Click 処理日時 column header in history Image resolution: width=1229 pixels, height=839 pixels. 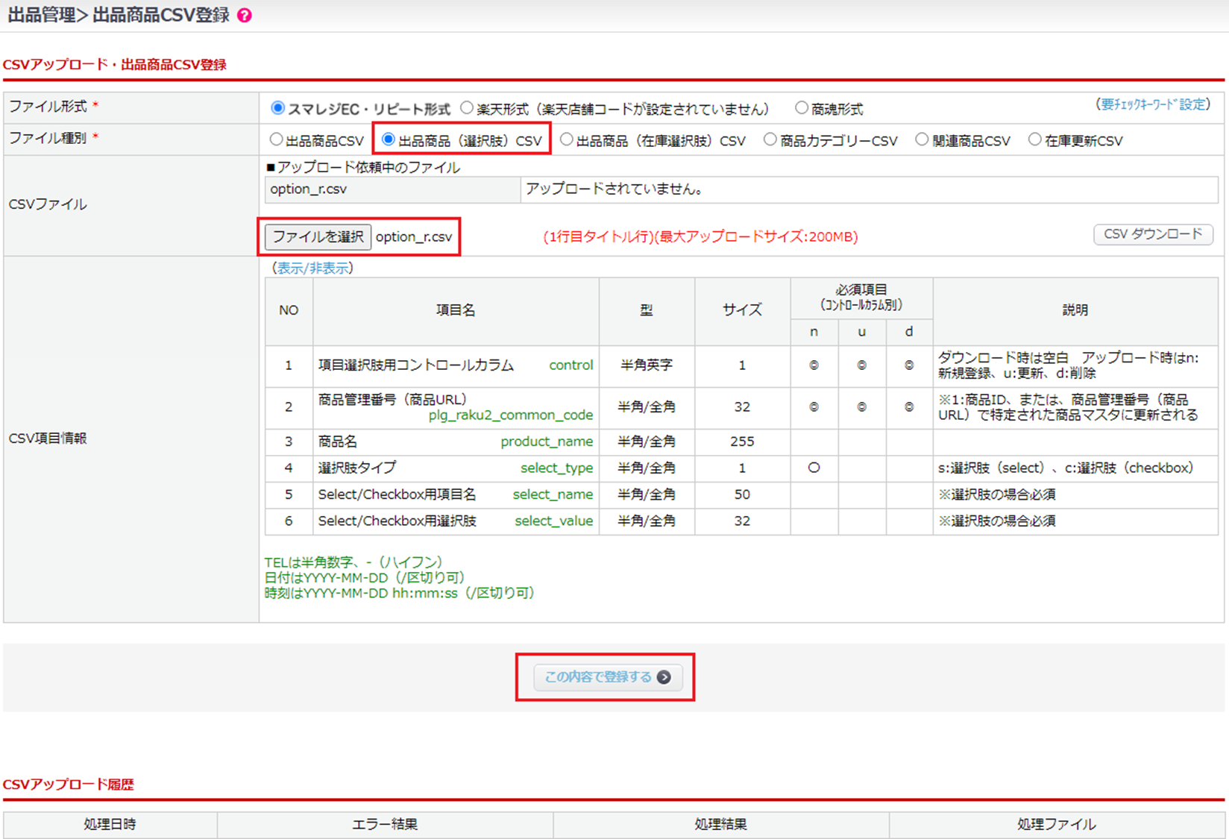coord(110,824)
